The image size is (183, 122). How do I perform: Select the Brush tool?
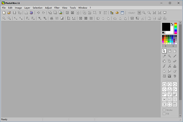click(x=164, y=66)
